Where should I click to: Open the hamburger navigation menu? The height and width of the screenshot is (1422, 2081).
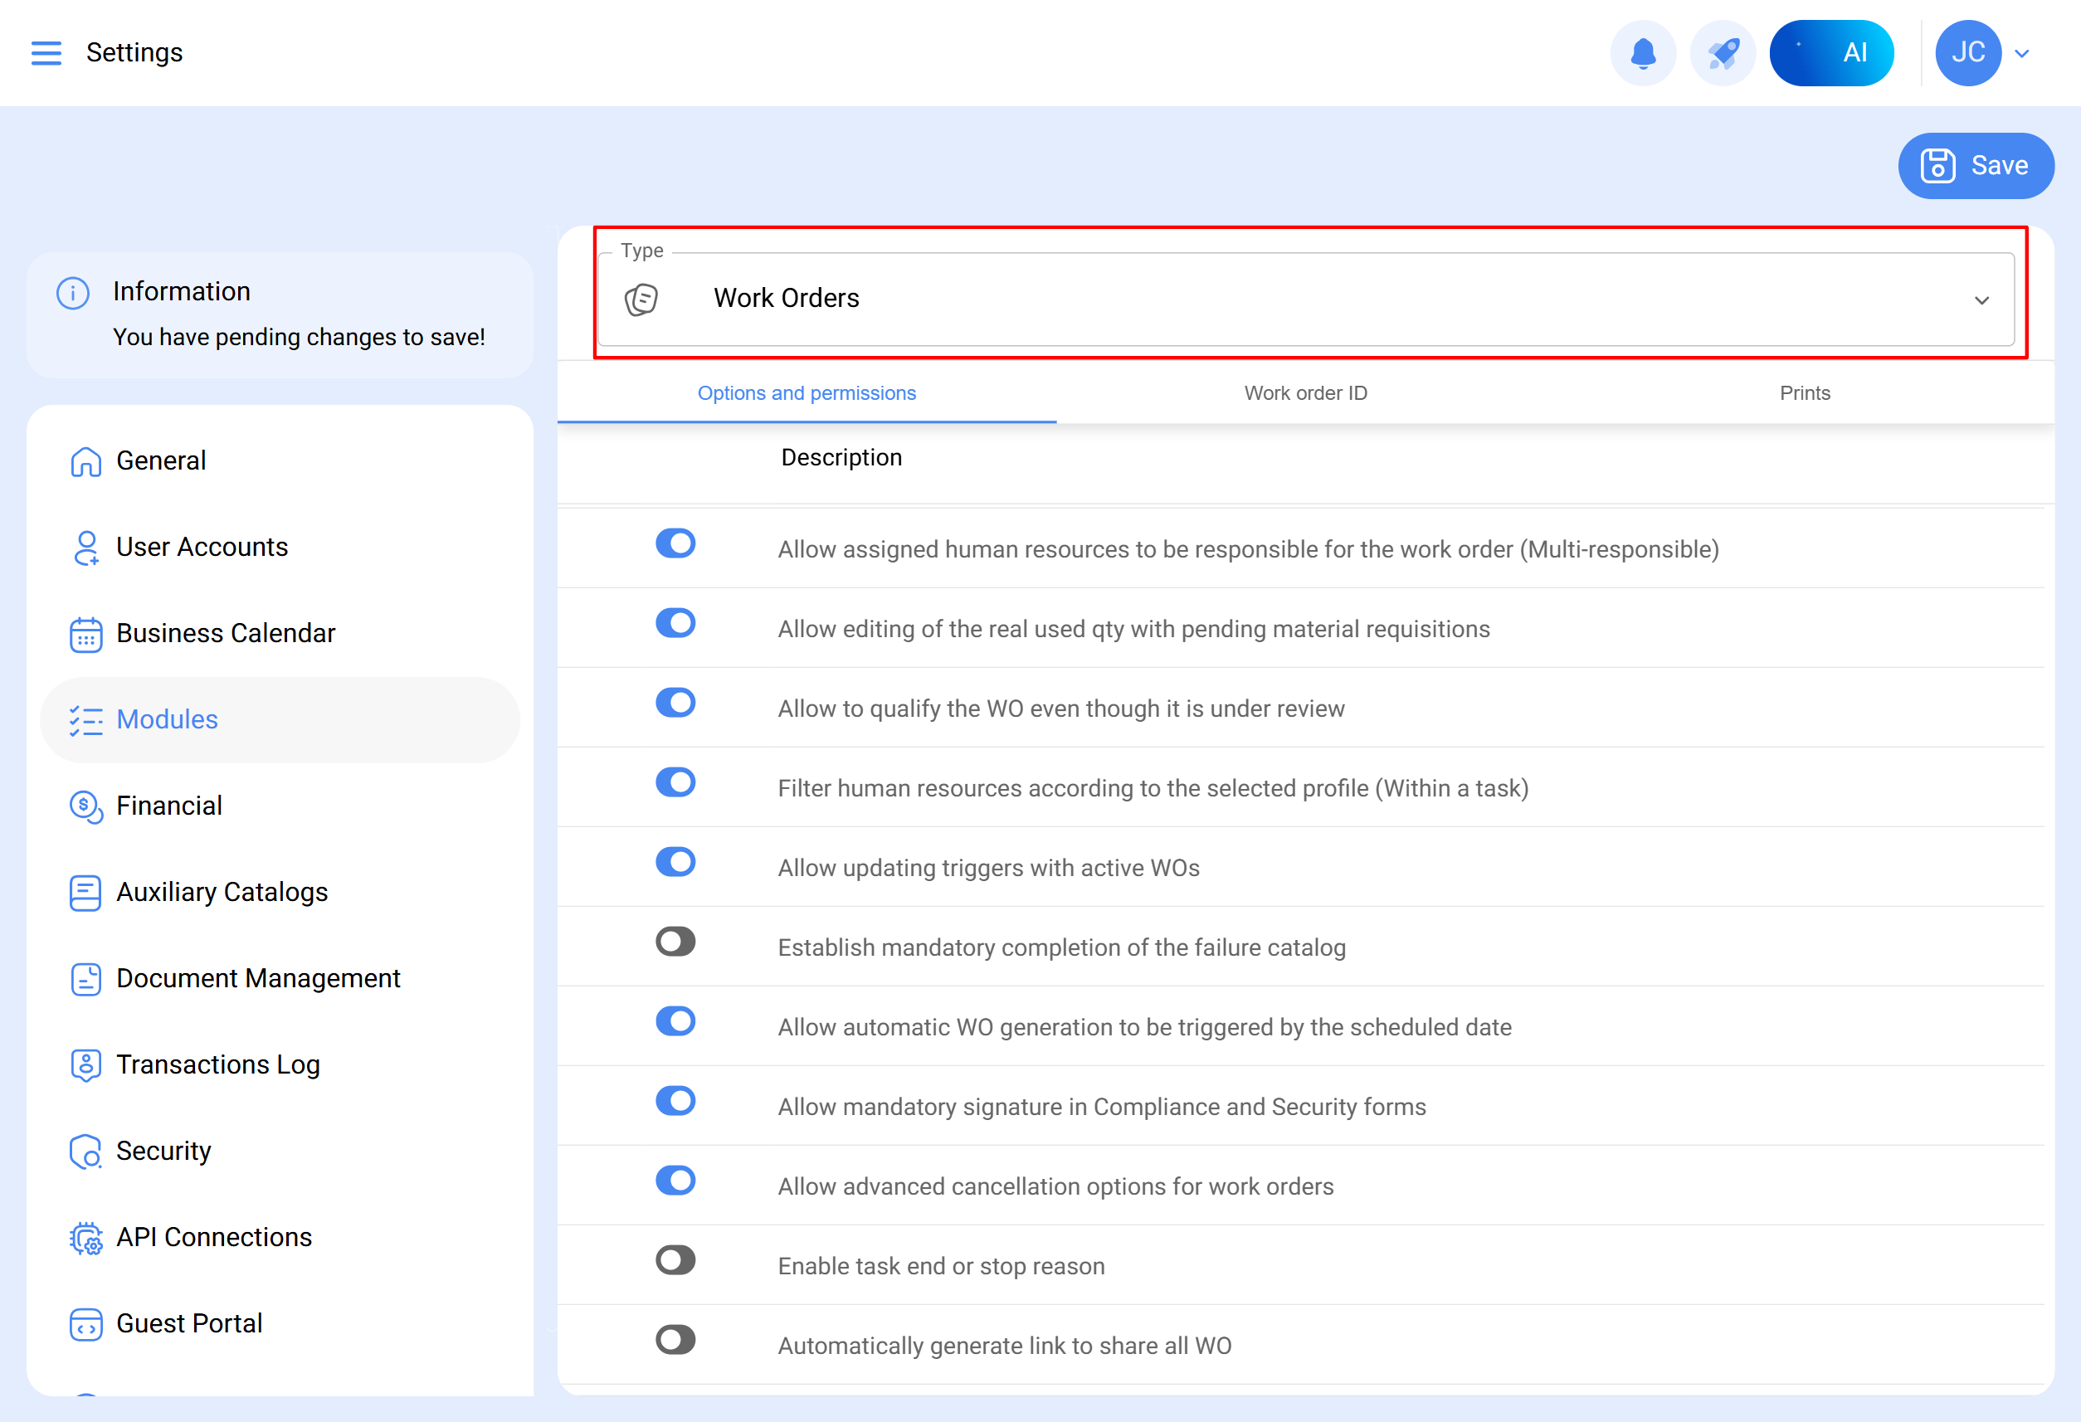pos(46,53)
